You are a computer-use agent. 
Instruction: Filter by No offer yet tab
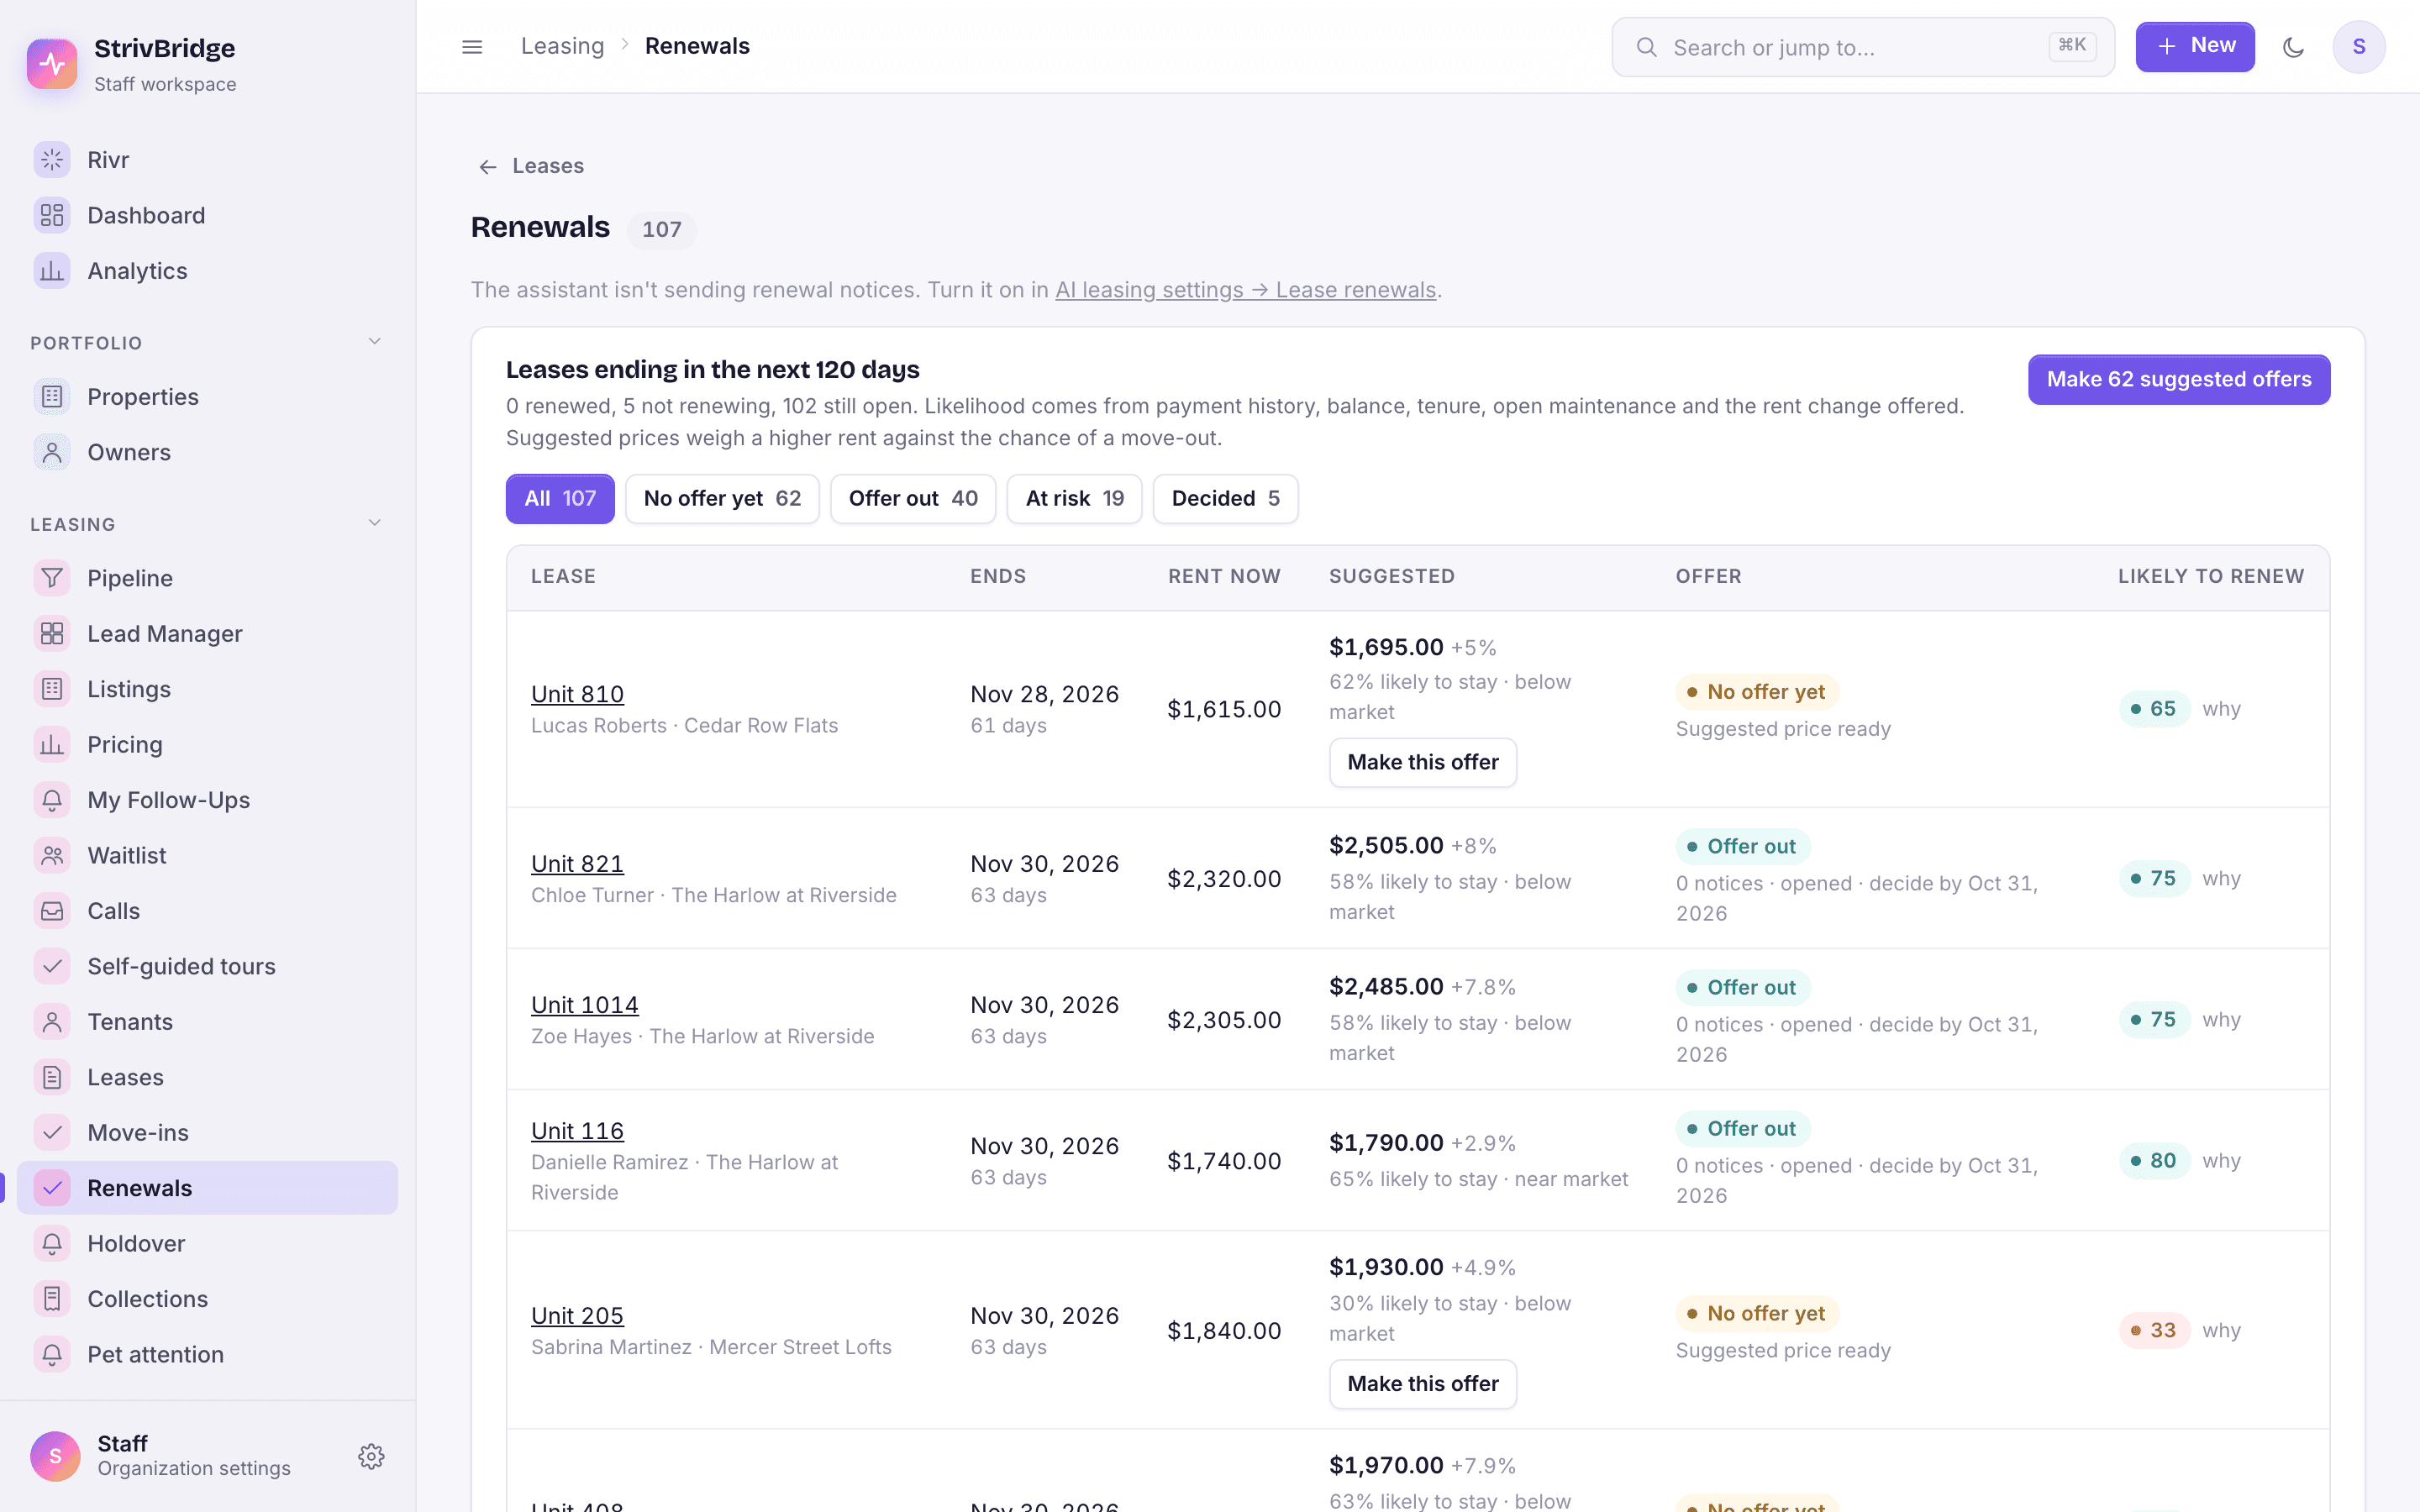tap(722, 498)
